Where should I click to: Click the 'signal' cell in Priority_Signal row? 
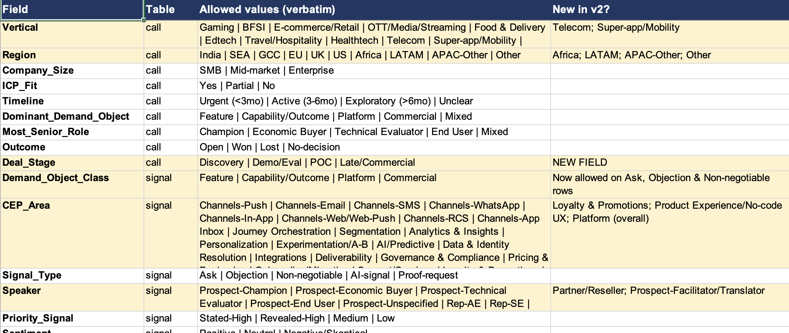[171, 319]
